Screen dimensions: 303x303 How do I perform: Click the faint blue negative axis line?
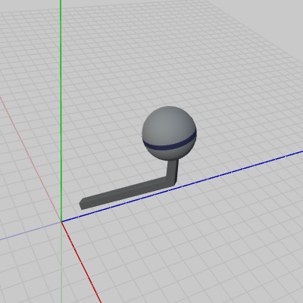(x=30, y=230)
